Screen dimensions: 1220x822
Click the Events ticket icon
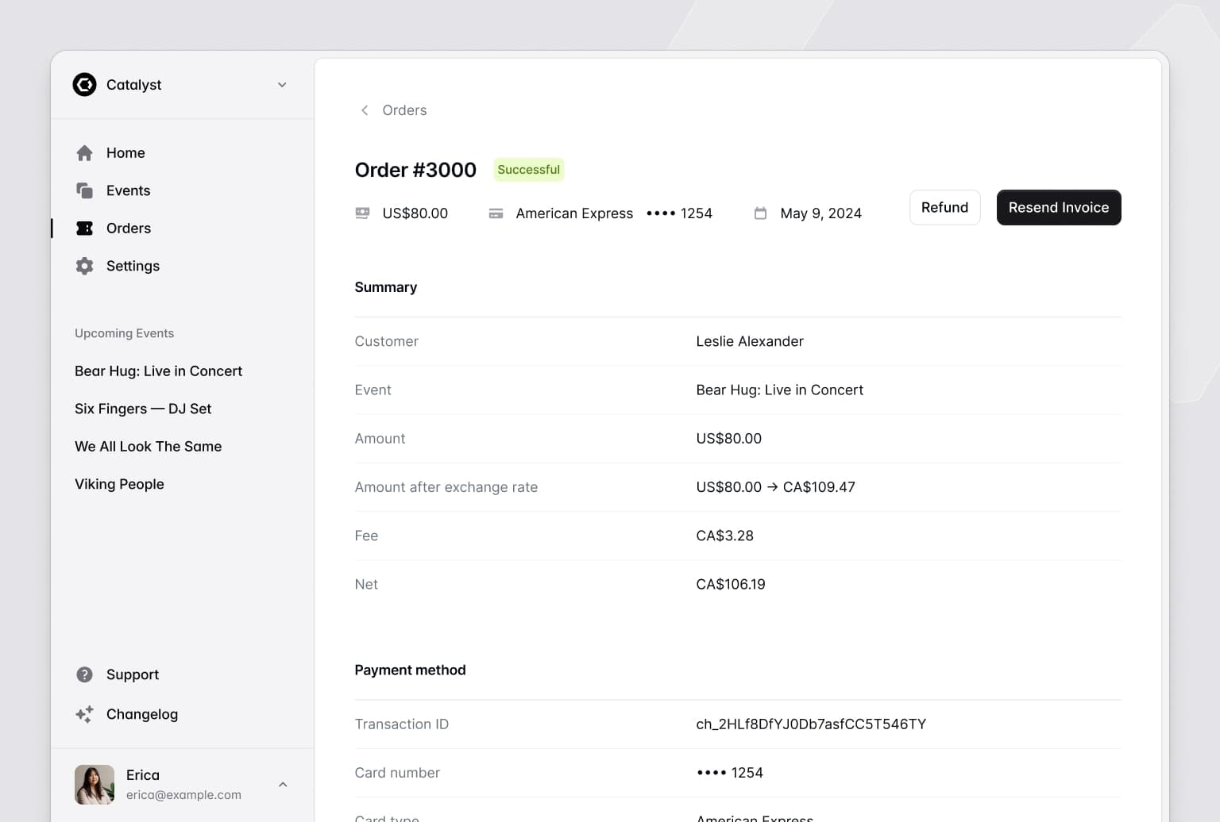pos(84,190)
